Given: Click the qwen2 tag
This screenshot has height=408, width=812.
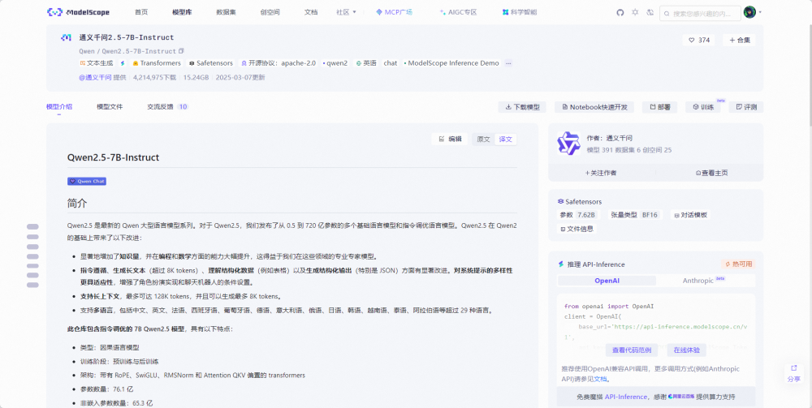Looking at the screenshot, I should (335, 63).
